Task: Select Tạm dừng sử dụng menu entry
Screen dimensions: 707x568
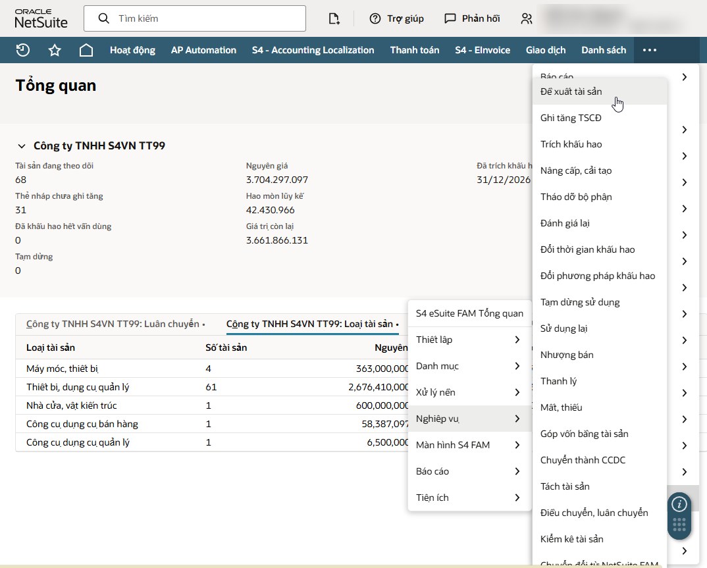Action: pyautogui.click(x=599, y=303)
